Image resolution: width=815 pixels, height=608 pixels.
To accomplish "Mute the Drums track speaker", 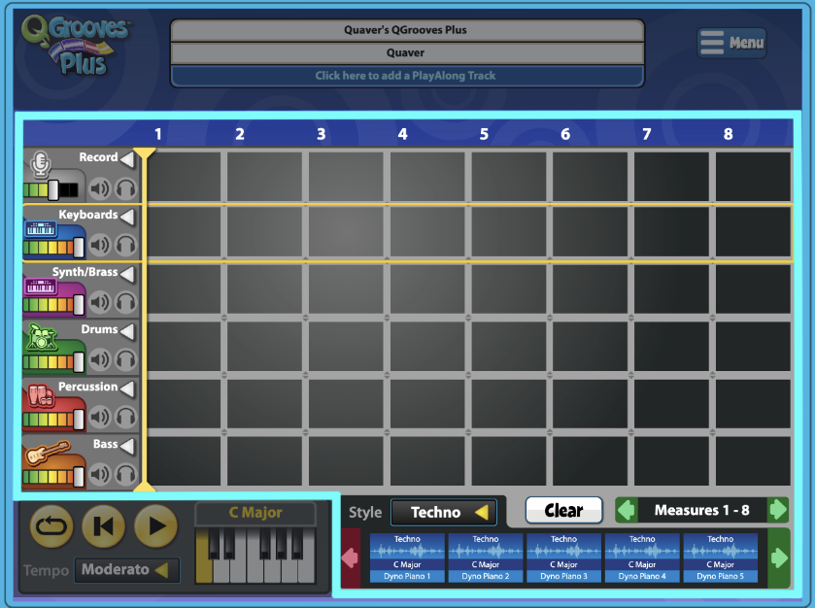I will pyautogui.click(x=99, y=359).
